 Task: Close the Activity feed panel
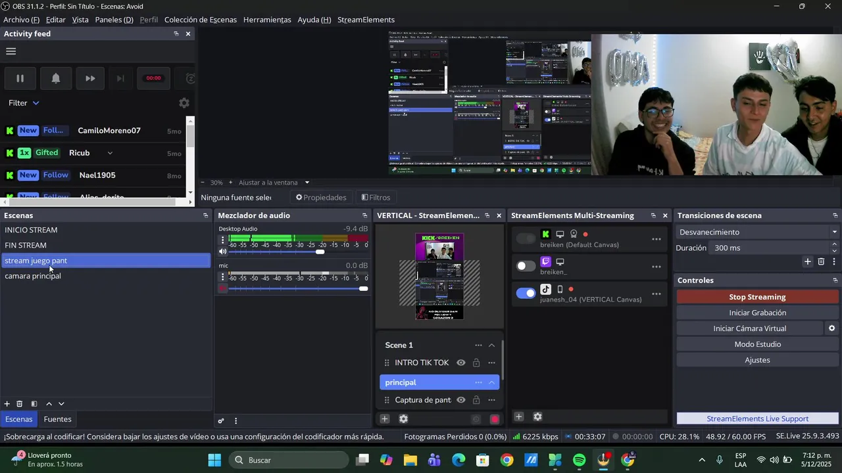[x=188, y=34]
